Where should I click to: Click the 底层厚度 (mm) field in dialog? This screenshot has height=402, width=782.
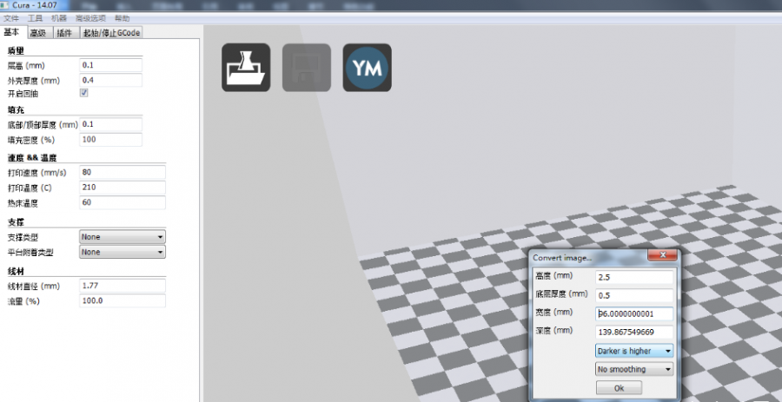click(634, 295)
